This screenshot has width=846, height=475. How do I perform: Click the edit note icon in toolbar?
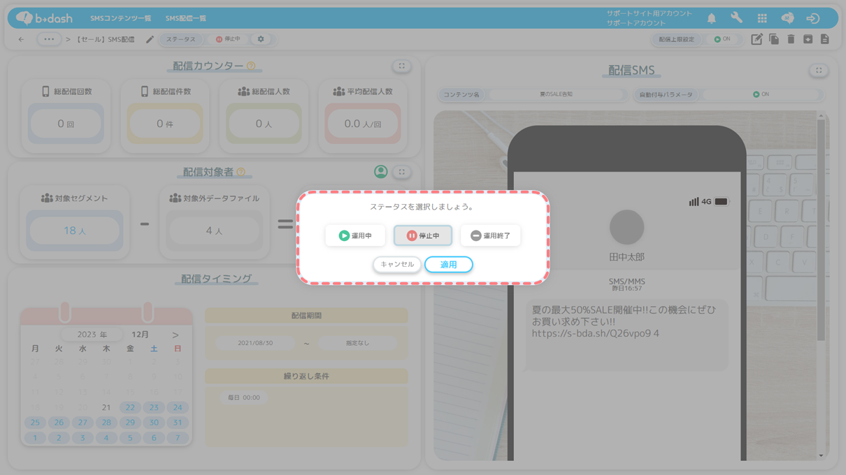point(757,39)
